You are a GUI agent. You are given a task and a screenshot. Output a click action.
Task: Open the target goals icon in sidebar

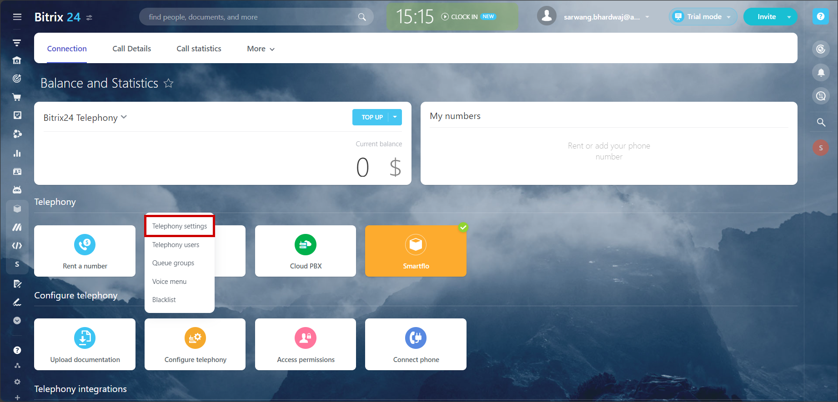[x=17, y=79]
